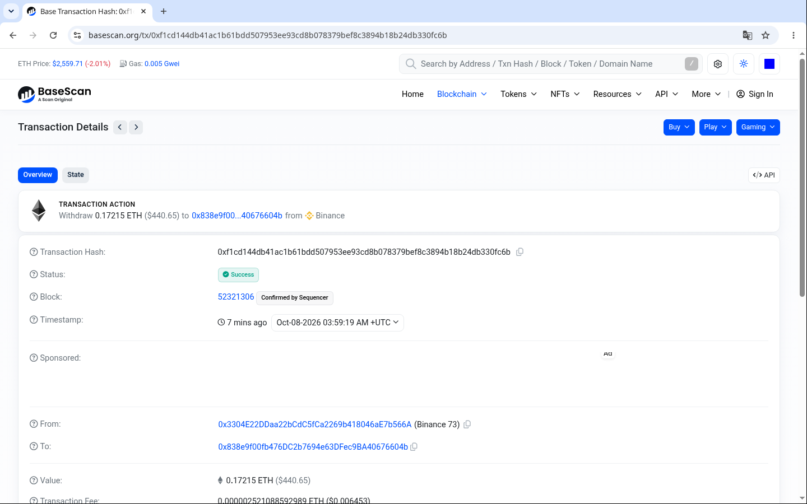Expand the NFTs menu
This screenshot has width=807, height=504.
[x=565, y=94]
